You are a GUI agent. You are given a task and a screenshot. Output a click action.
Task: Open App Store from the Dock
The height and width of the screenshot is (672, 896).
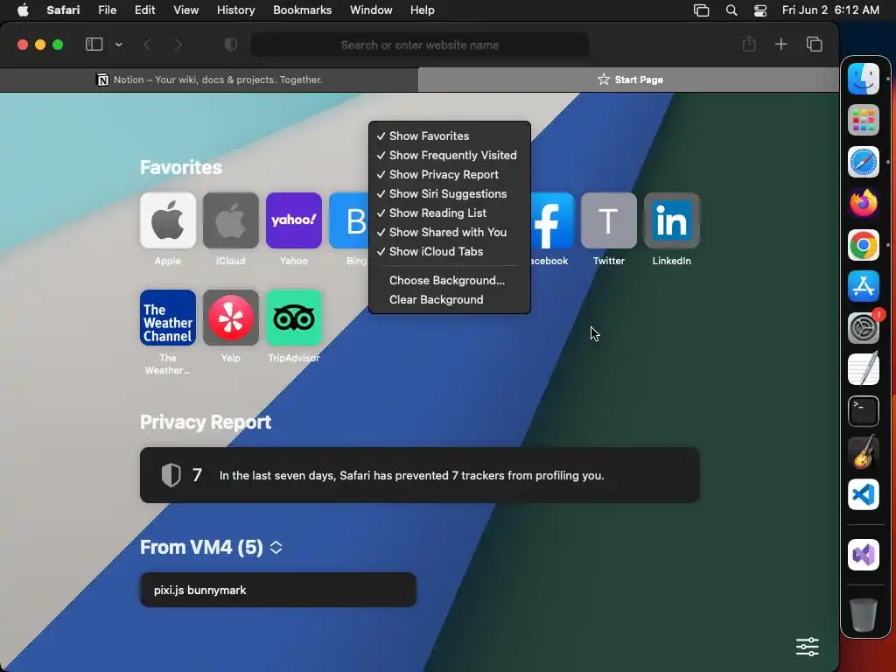click(864, 286)
